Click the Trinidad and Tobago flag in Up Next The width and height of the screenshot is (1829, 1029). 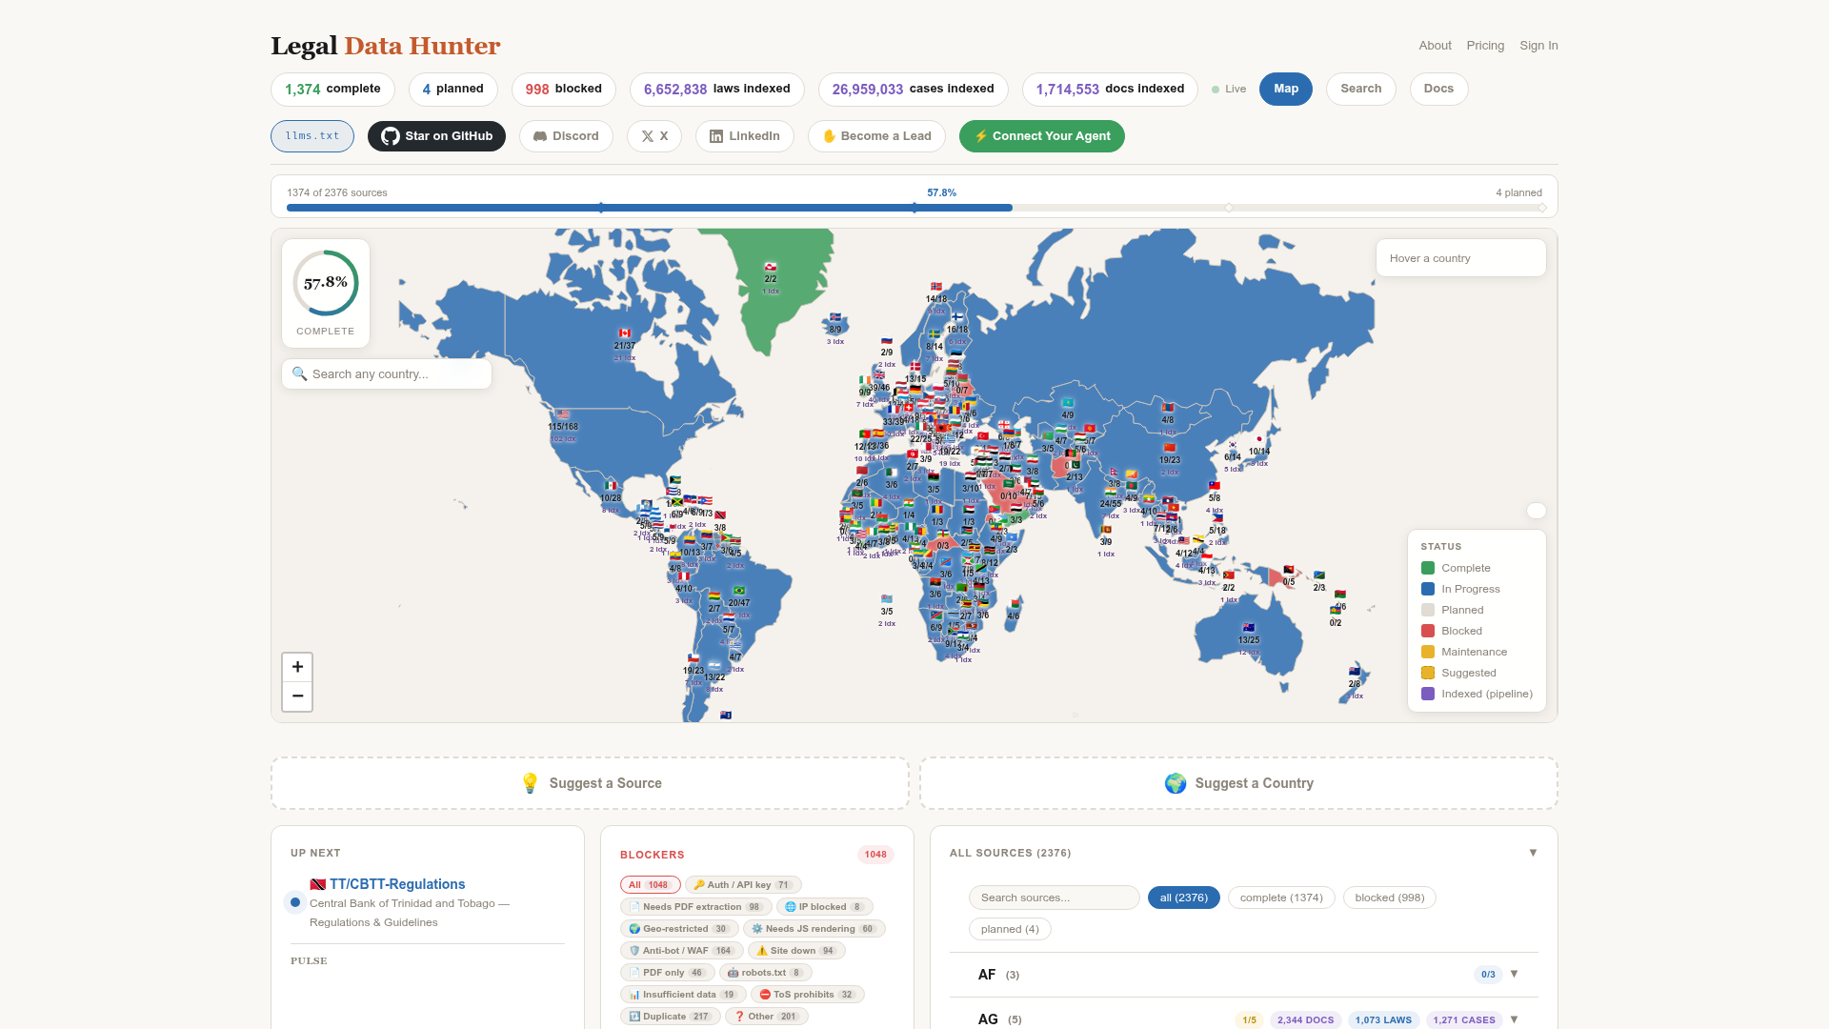(318, 884)
